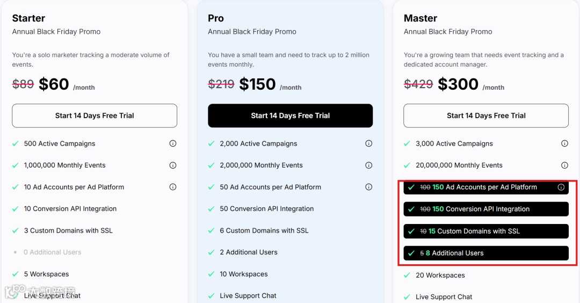Open info for 150 Ad Accounts per Ad Platform
The image size is (580, 303).
[x=561, y=187]
